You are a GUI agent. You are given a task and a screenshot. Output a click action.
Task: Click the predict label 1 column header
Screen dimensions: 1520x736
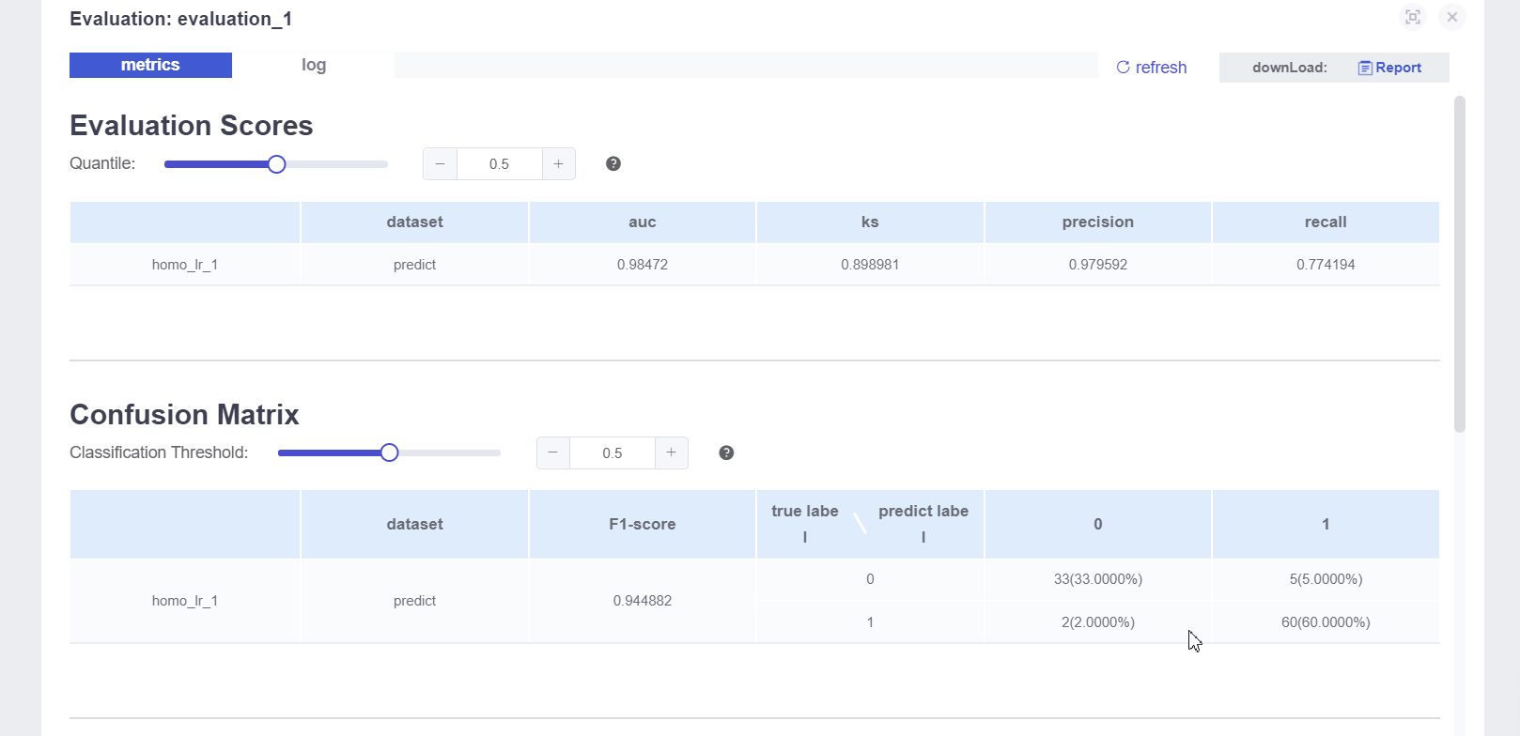coord(1326,525)
